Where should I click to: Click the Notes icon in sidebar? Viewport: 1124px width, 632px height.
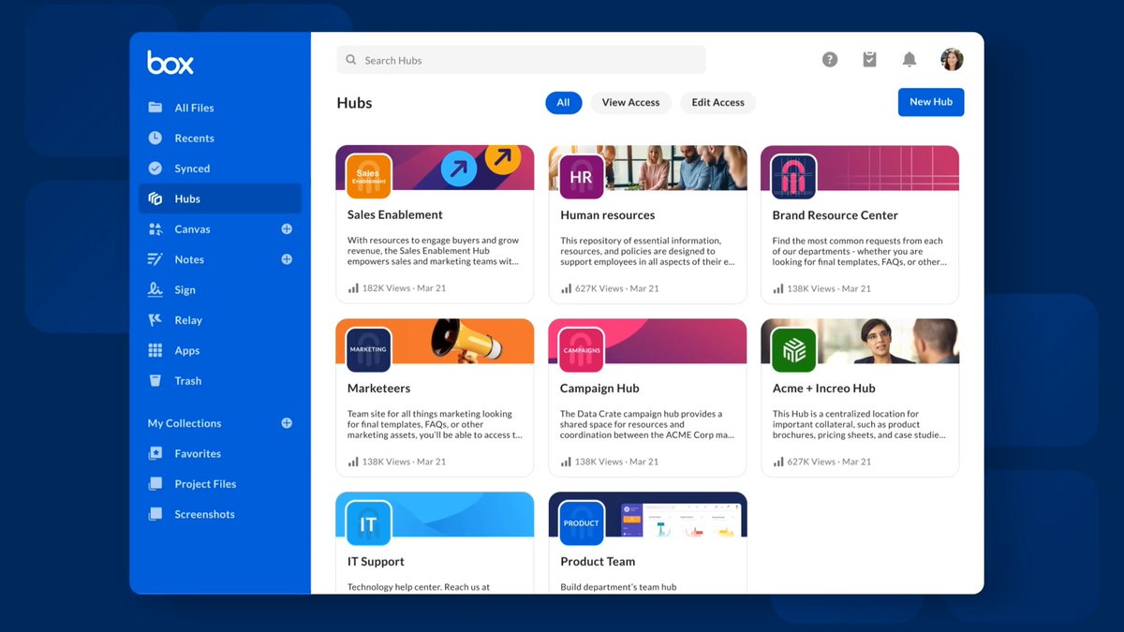pos(155,259)
